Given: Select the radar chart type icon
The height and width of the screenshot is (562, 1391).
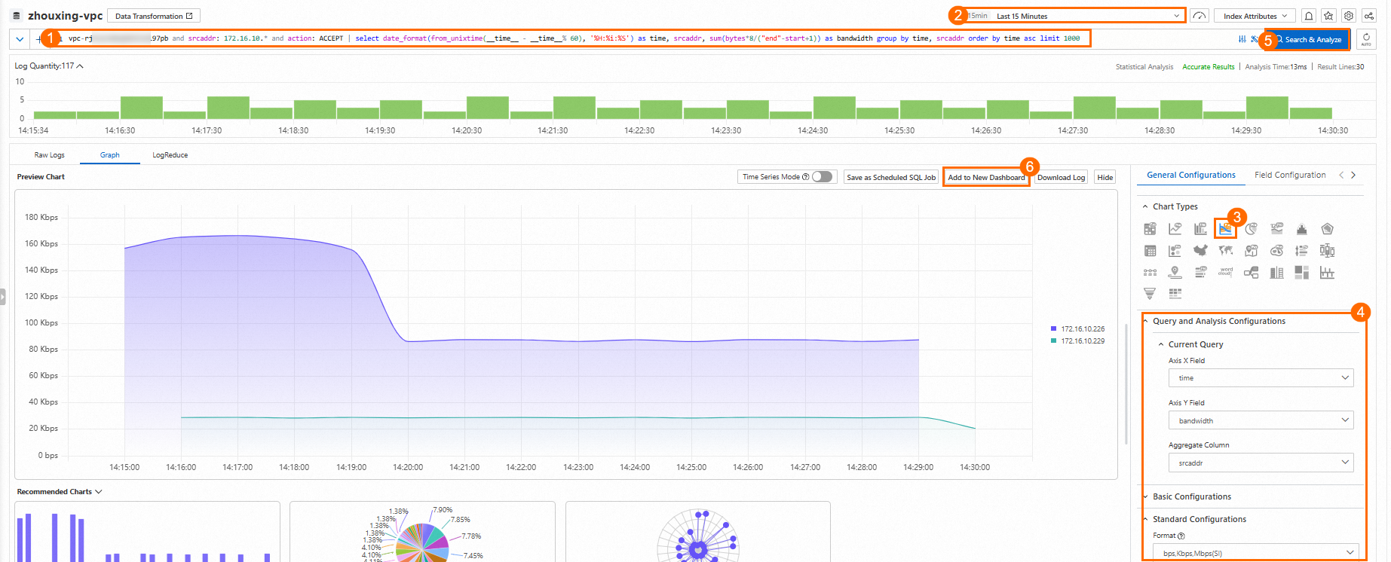Looking at the screenshot, I should pos(1328,229).
